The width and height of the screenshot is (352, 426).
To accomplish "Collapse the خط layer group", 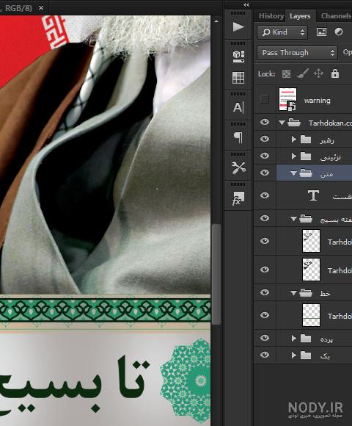I will coord(293,293).
